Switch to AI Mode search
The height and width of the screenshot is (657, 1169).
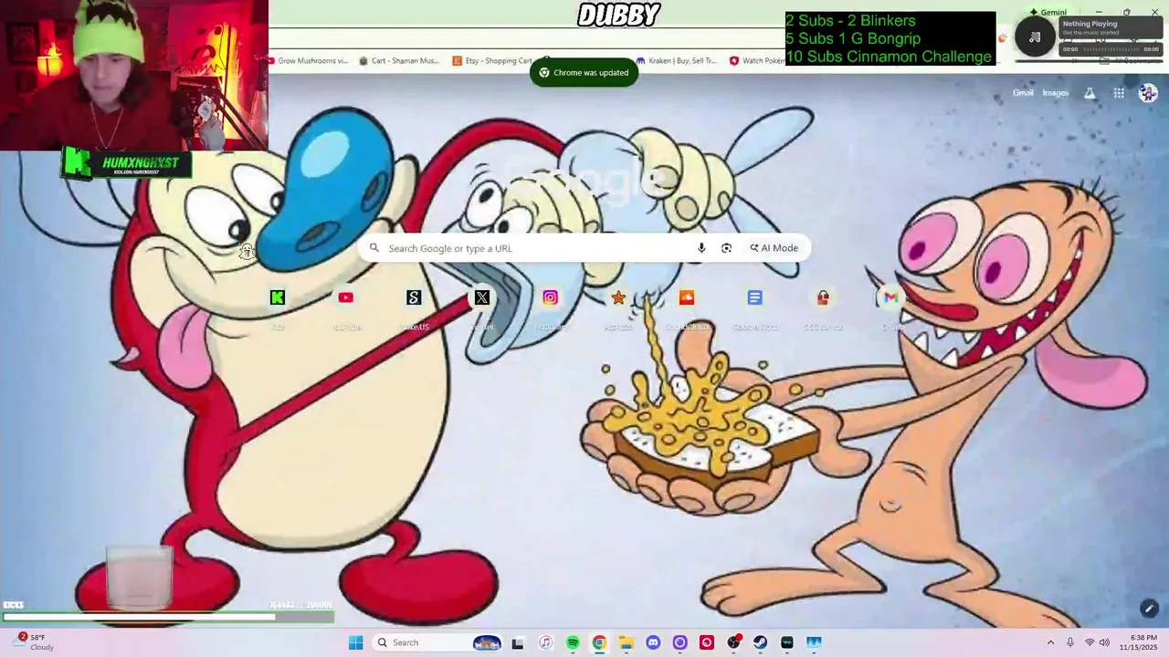[774, 248]
